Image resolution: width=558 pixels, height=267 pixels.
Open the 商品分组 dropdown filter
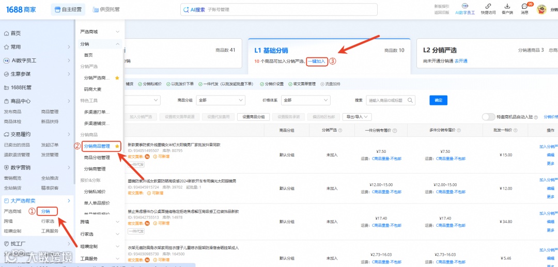(220, 100)
